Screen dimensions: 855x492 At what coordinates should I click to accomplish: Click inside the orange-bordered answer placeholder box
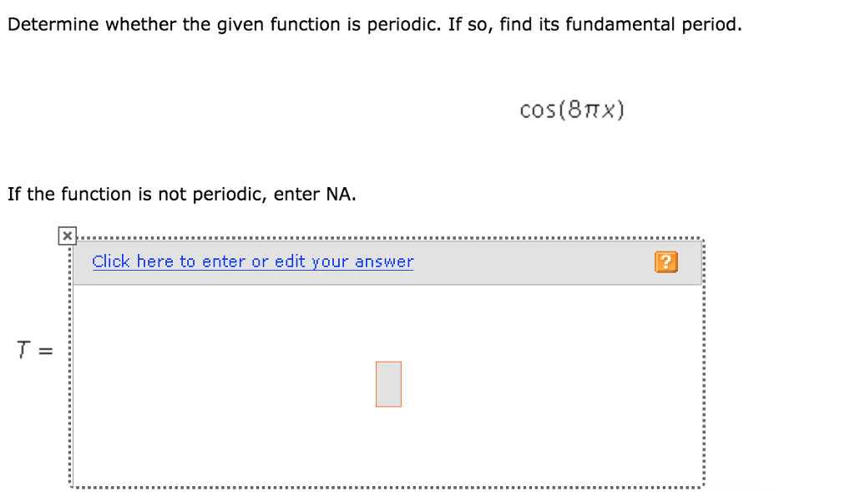tap(388, 383)
